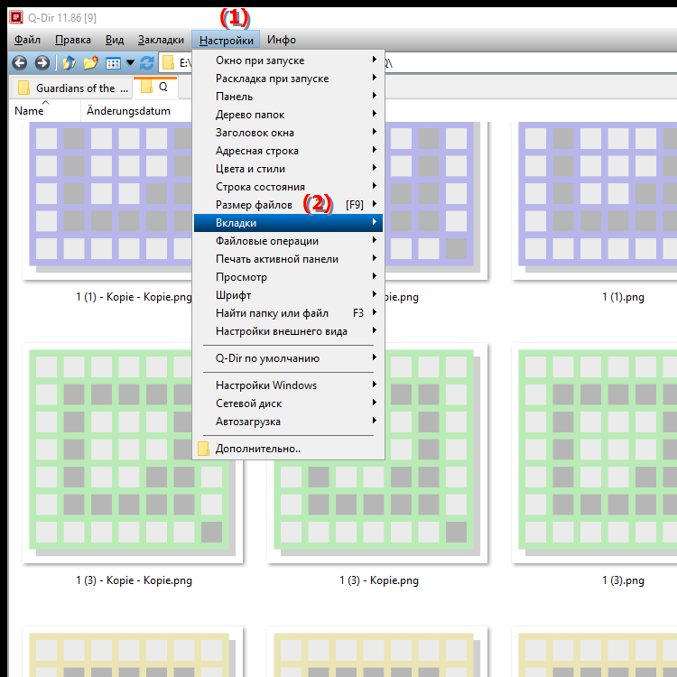Open Размер файлов [F9] submenu
Screen dimensions: 677x677
tap(288, 205)
